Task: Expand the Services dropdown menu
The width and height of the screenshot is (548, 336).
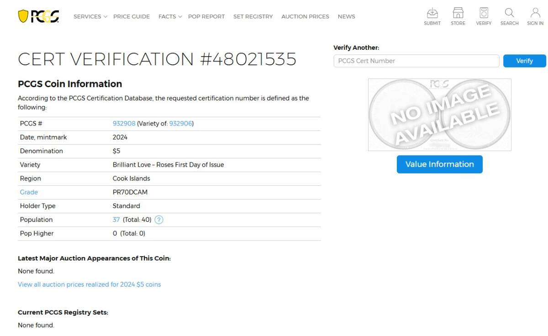Action: pyautogui.click(x=90, y=16)
